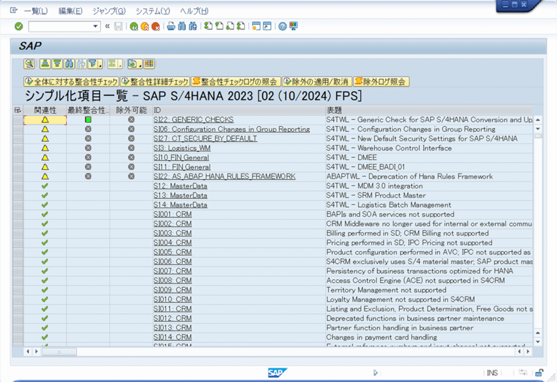Click the 除外可能 column header

[132, 110]
